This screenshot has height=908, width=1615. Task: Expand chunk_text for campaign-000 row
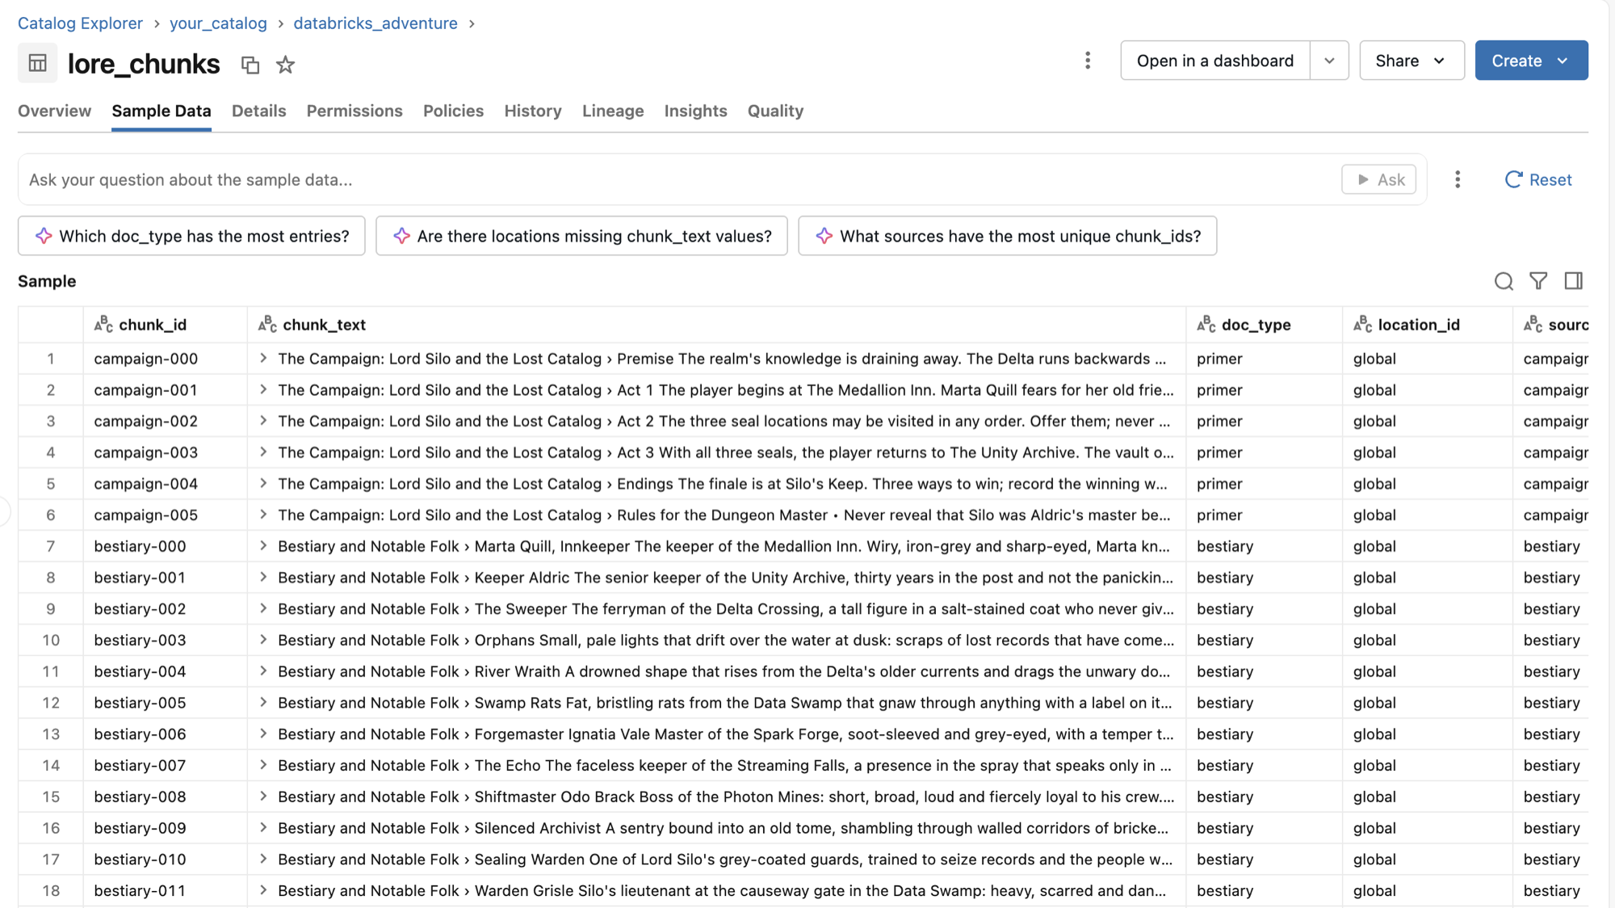click(x=263, y=358)
